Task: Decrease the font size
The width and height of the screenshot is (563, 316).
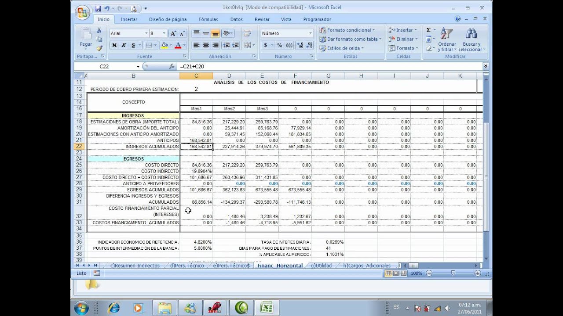Action: point(183,33)
